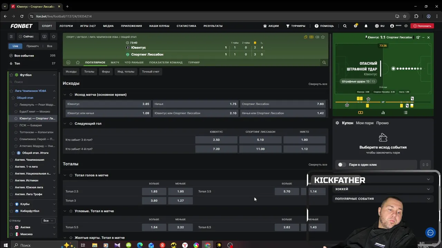This screenshot has height=248, width=442.
Task: Collapse Лига Чемпионов УЕФА group
Action: (x=54, y=91)
